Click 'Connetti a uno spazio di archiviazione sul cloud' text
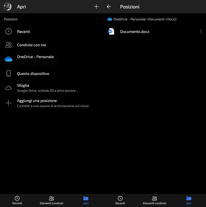The height and width of the screenshot is (207, 206). (53, 106)
